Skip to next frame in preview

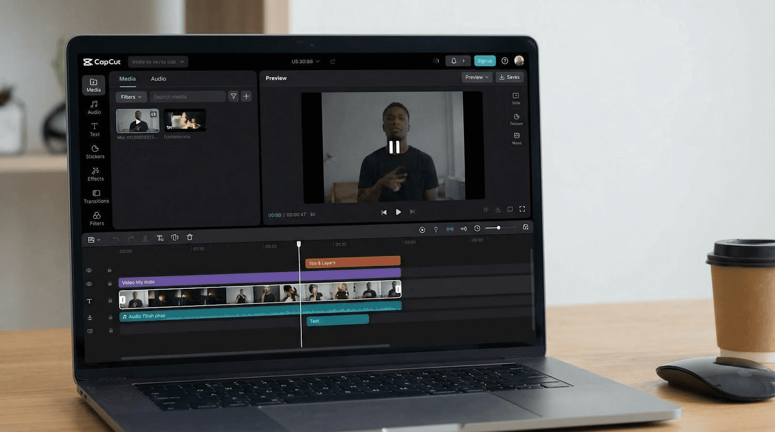pos(412,211)
